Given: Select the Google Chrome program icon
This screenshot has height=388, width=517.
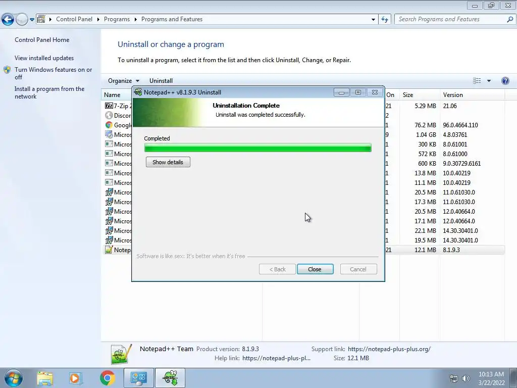Looking at the screenshot, I should pos(109,125).
